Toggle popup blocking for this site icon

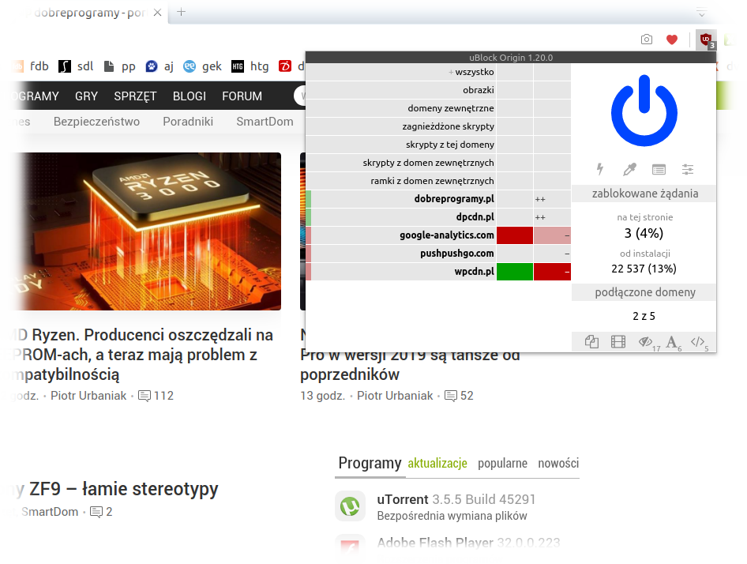coord(591,341)
